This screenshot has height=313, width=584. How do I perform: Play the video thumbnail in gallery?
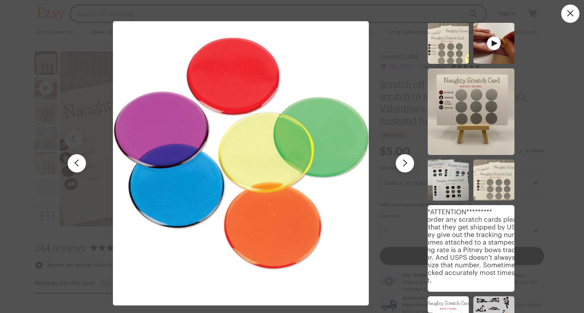494,43
